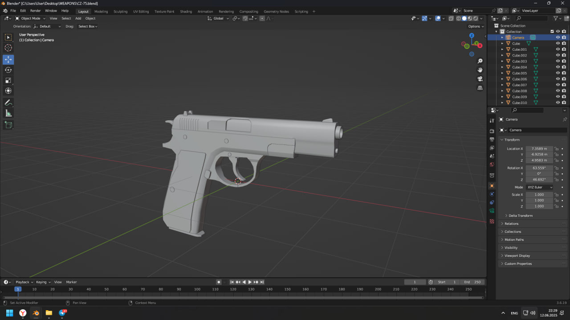Toggle viewport overlays button
The width and height of the screenshot is (570, 320).
coord(438,18)
